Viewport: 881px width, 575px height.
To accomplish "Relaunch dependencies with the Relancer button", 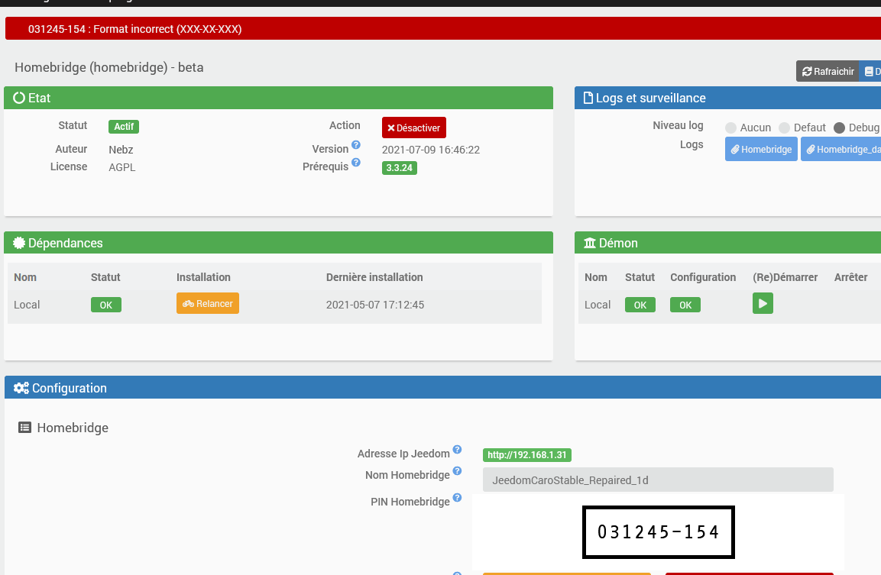I will 208,303.
